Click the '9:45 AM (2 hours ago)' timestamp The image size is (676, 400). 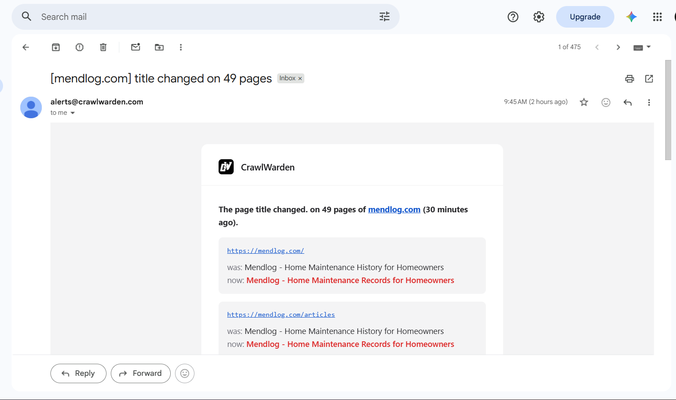pyautogui.click(x=536, y=102)
